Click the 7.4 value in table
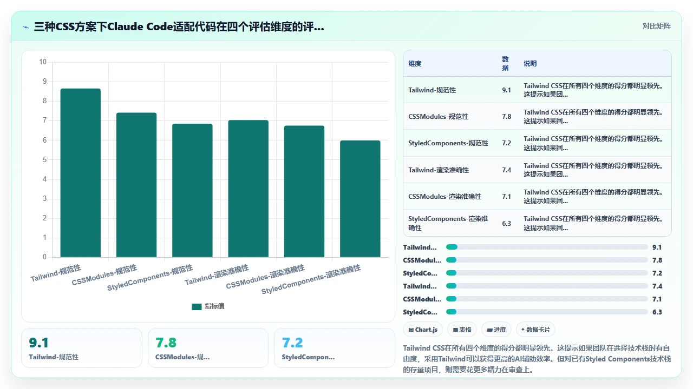The image size is (693, 389). (x=506, y=170)
